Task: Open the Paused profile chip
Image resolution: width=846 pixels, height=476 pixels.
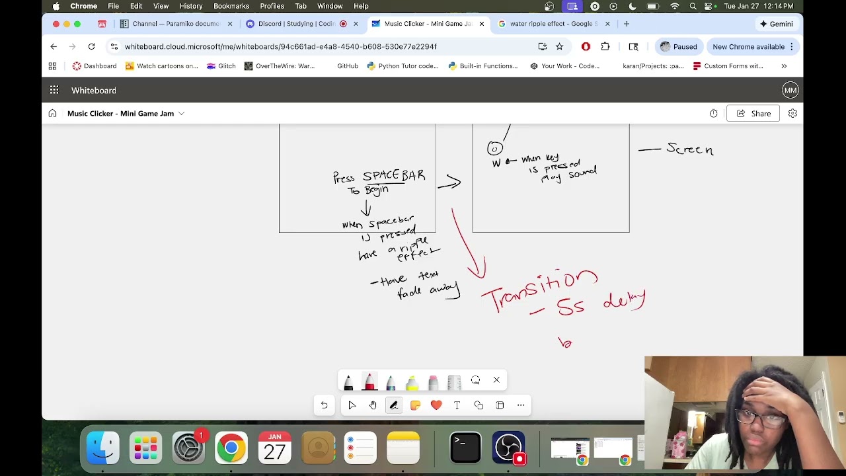Action: [x=678, y=46]
